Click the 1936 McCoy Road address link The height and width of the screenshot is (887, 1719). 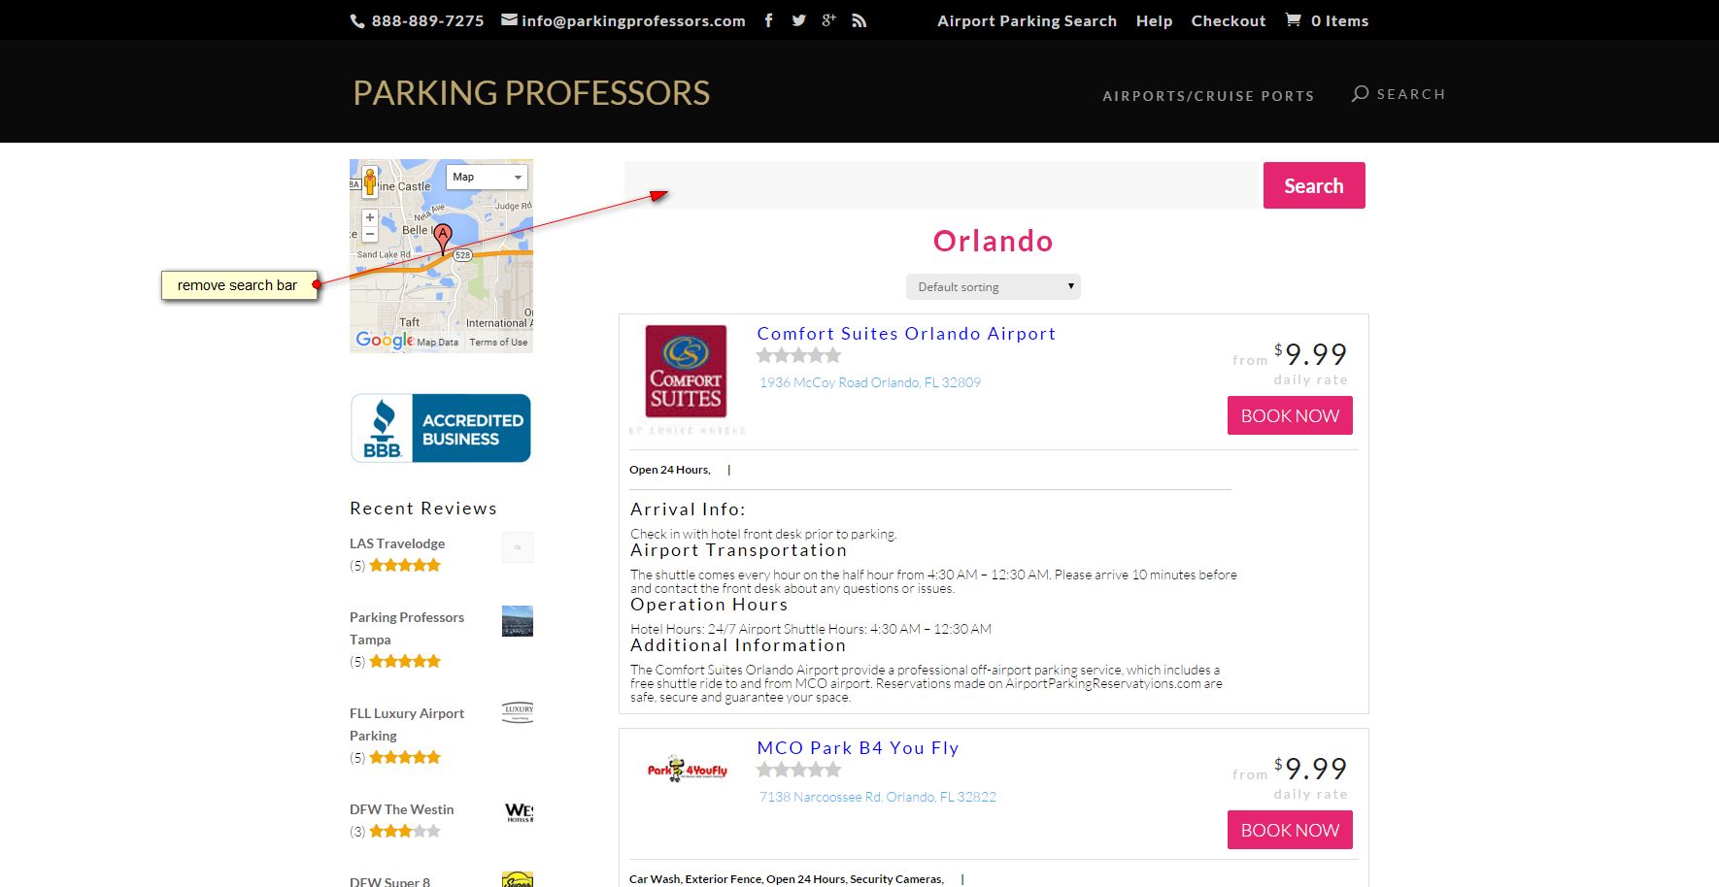(x=870, y=382)
